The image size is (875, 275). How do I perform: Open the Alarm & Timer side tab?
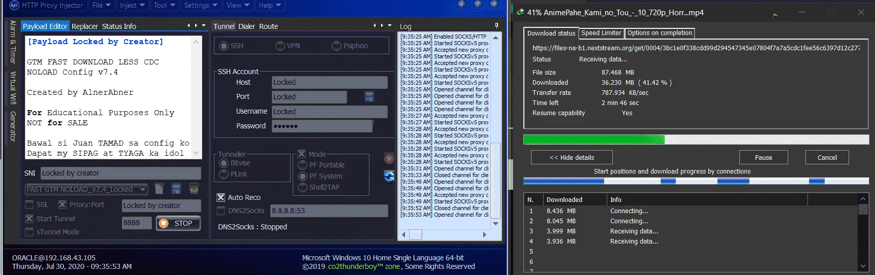click(13, 42)
